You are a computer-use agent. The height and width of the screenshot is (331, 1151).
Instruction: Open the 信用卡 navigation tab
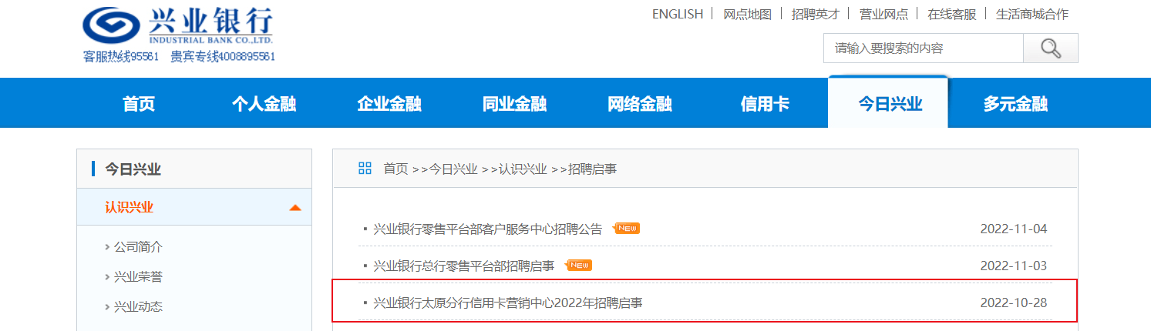(765, 104)
